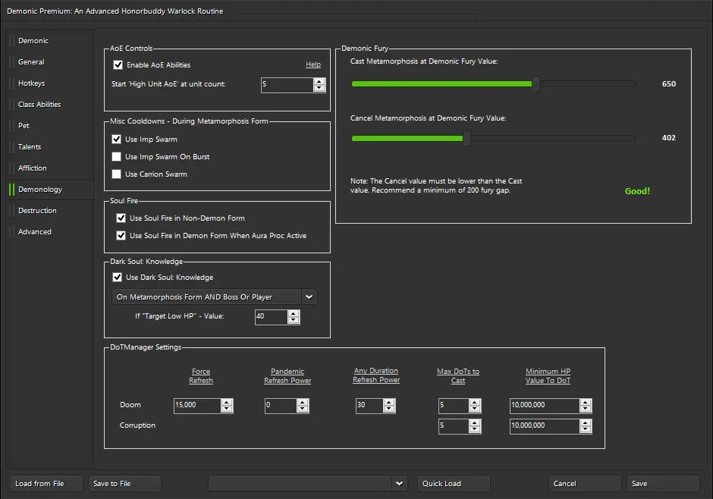Image resolution: width=713 pixels, height=499 pixels.
Task: Open the General settings tab
Action: 31,62
